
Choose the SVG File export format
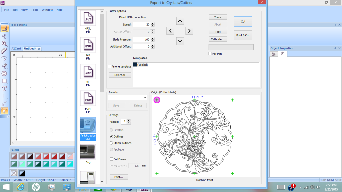click(88, 49)
